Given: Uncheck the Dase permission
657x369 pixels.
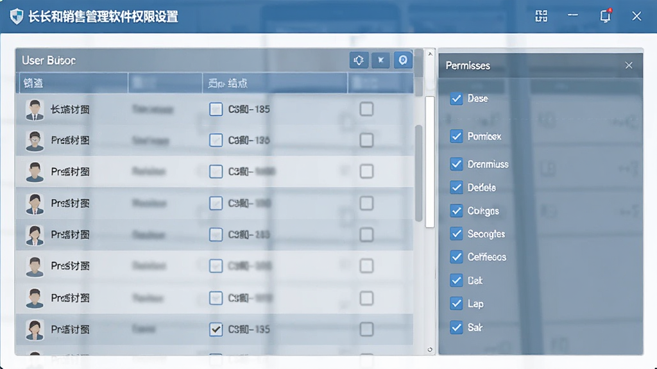Looking at the screenshot, I should [x=456, y=99].
